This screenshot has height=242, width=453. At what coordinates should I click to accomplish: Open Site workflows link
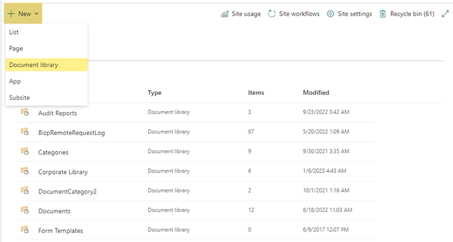pos(299,14)
